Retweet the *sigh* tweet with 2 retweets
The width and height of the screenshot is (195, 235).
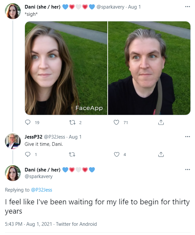[72, 122]
